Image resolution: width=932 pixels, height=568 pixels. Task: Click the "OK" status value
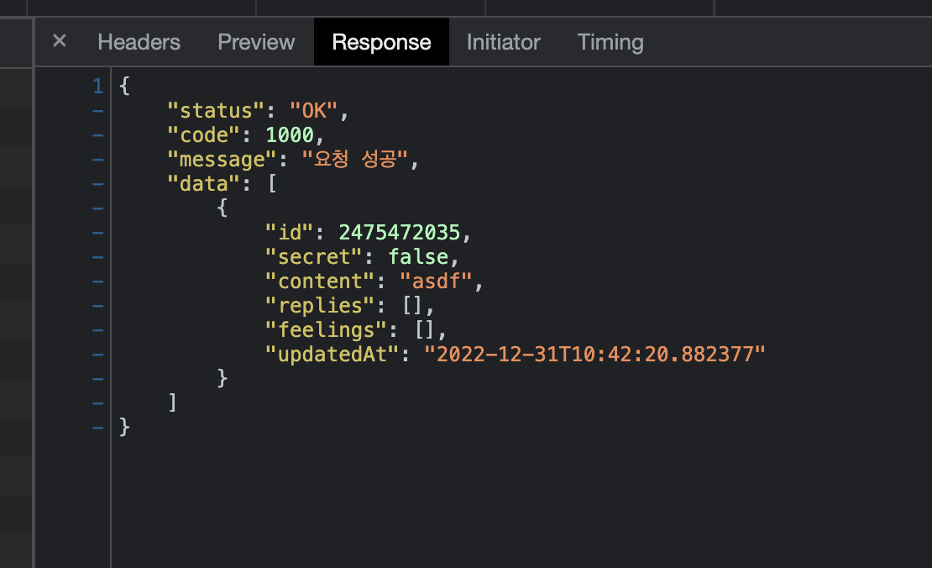point(313,111)
